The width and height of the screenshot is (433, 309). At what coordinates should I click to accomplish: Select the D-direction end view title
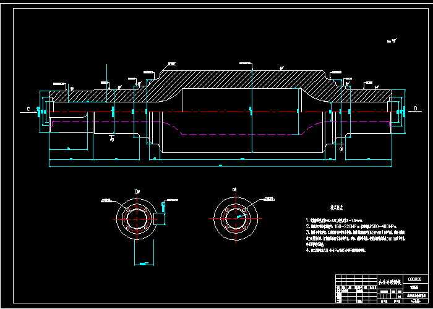pos(234,190)
